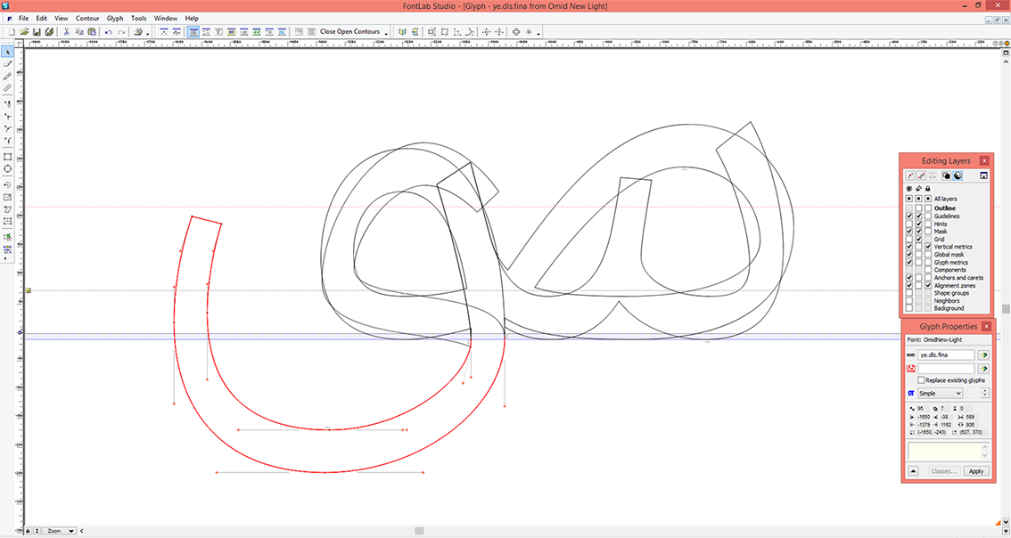This screenshot has height=538, width=1011.
Task: Open the Glyph menu
Action: click(x=115, y=18)
